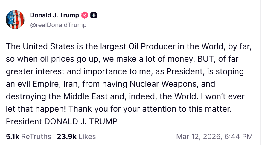Click the misspelled word "stoping" in the post
265x145 pixels.
231,71
